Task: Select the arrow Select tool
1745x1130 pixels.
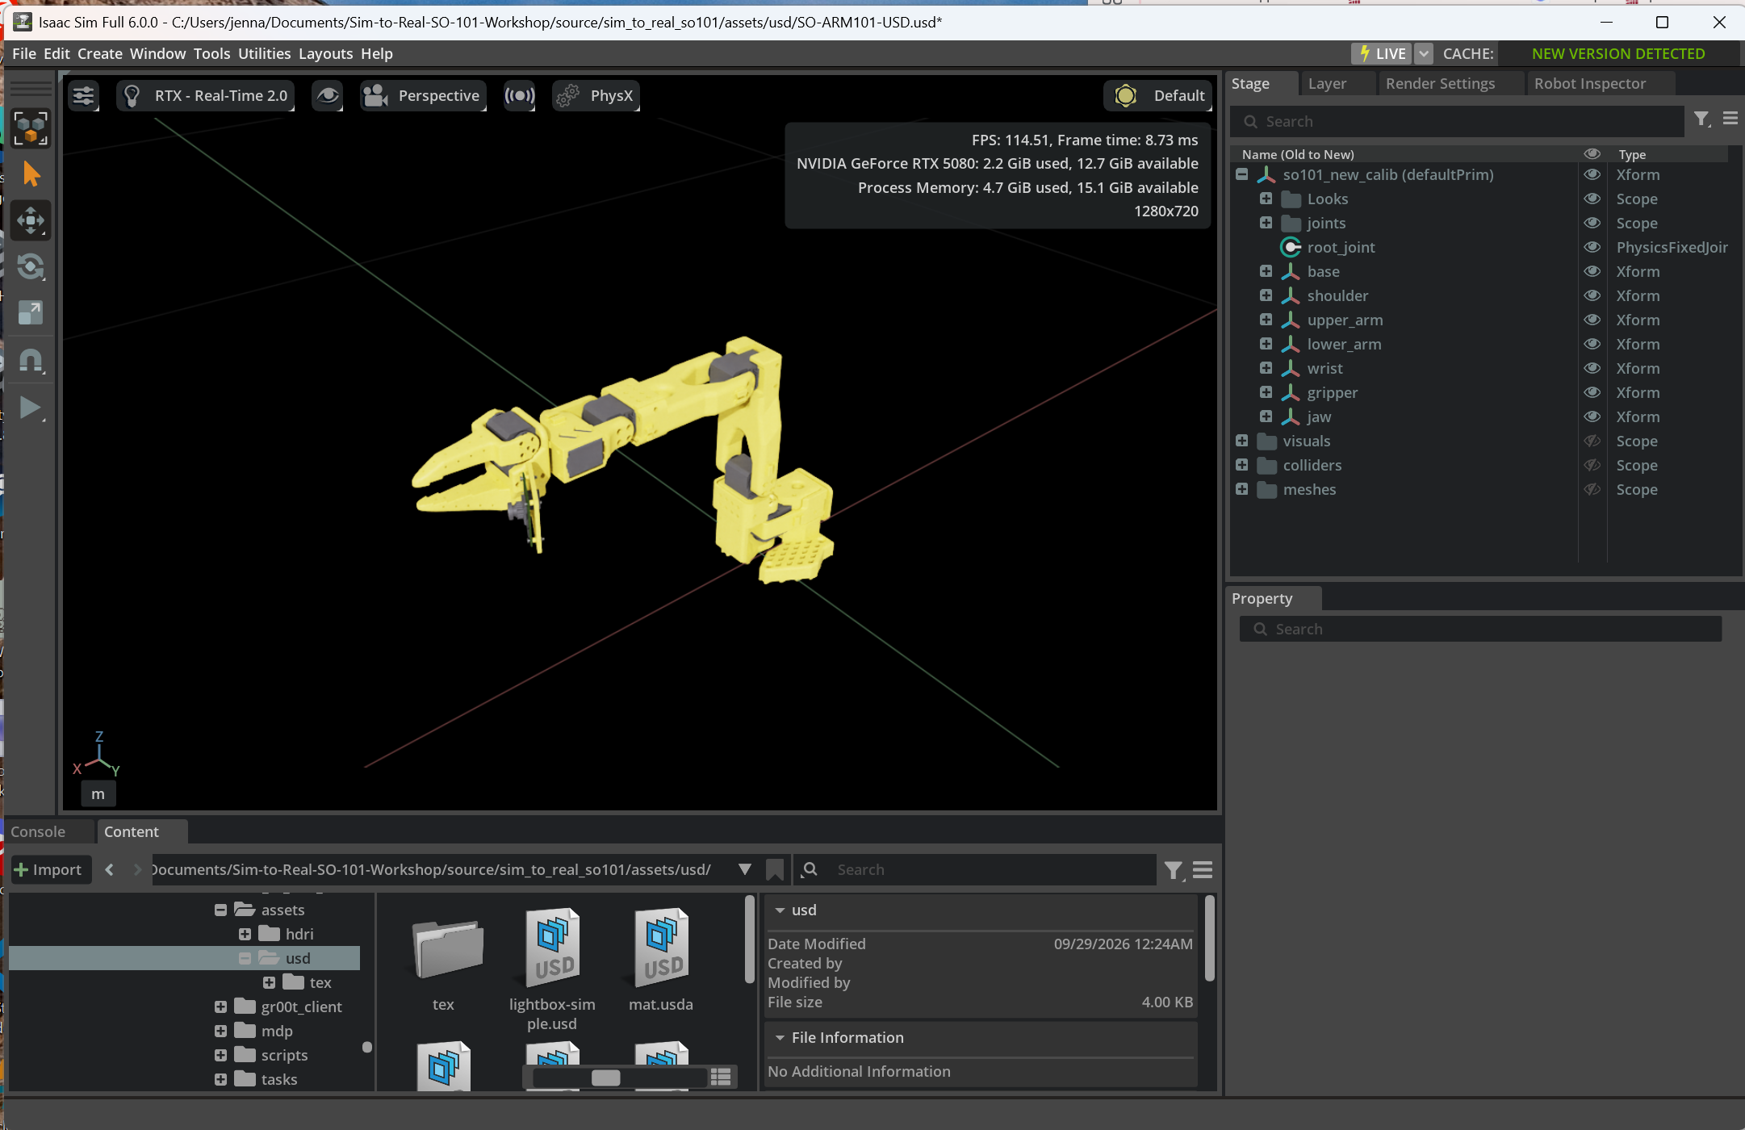Action: point(31,174)
